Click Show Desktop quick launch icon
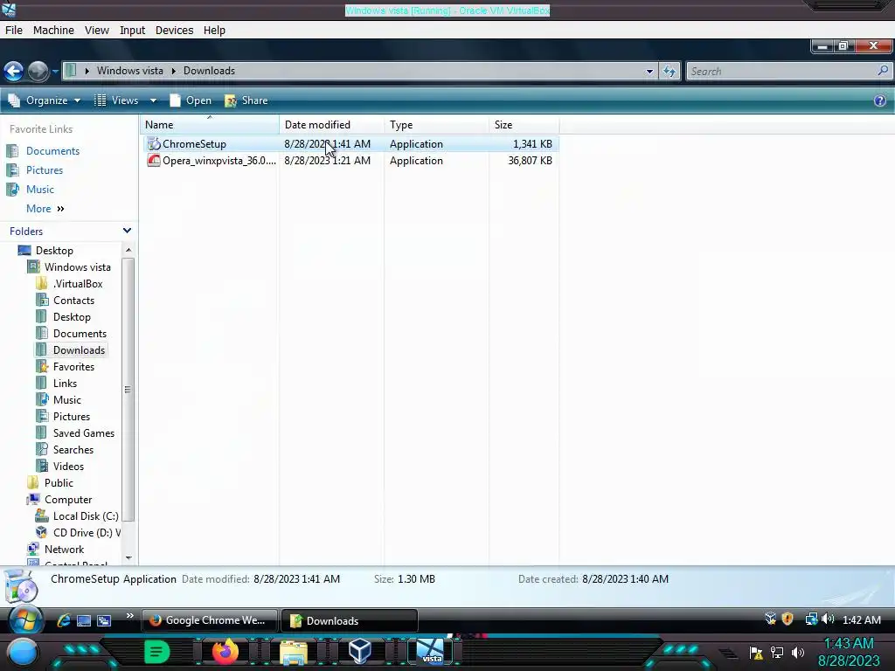This screenshot has width=895, height=671. point(84,621)
